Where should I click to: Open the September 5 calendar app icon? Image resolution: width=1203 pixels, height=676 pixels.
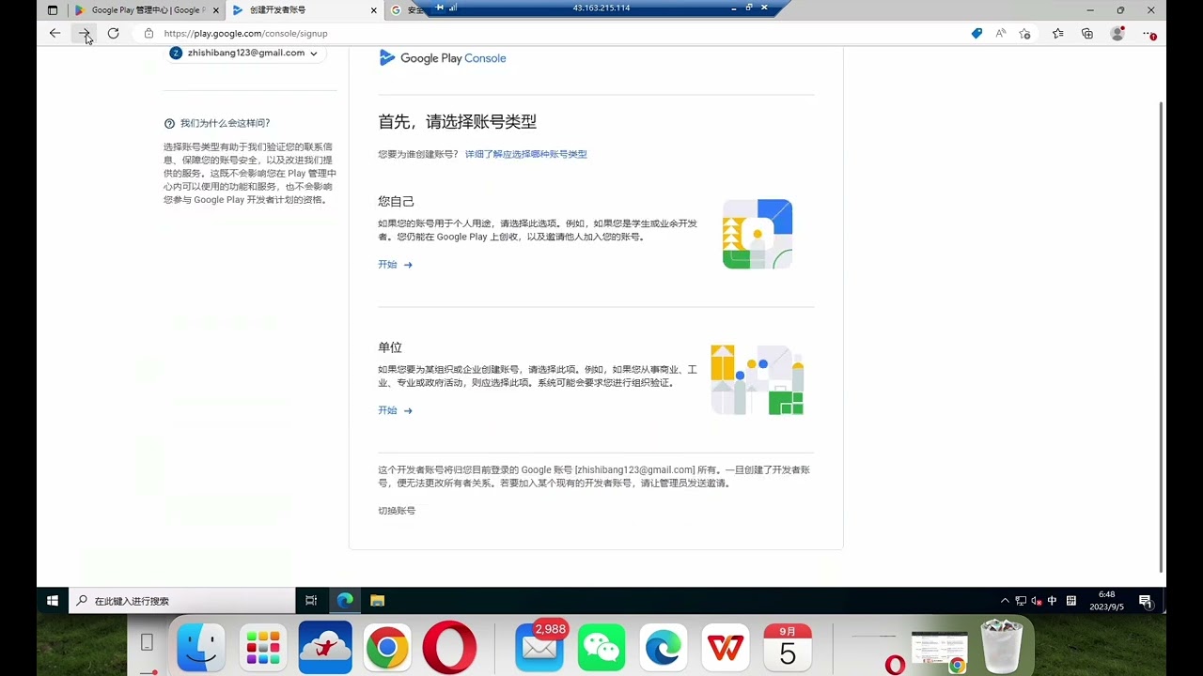click(x=787, y=646)
